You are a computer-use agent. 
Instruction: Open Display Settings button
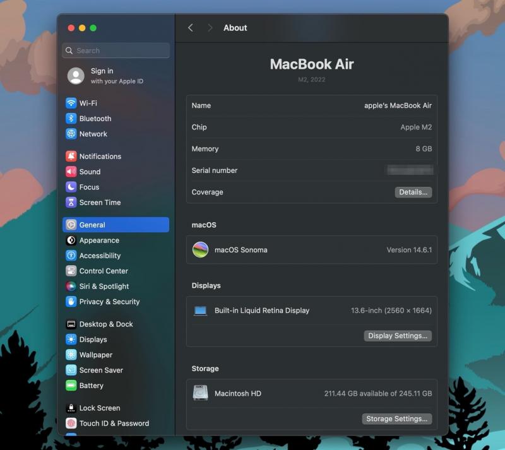398,336
